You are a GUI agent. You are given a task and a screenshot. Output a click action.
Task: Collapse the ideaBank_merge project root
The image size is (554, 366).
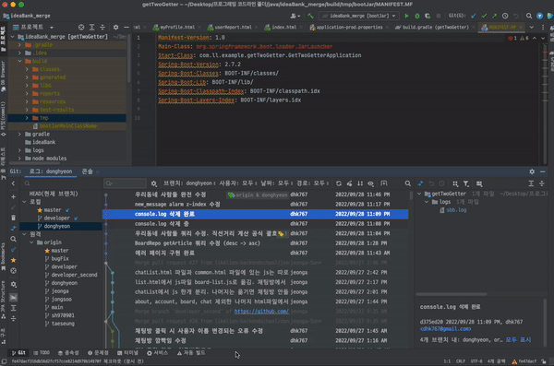13,37
